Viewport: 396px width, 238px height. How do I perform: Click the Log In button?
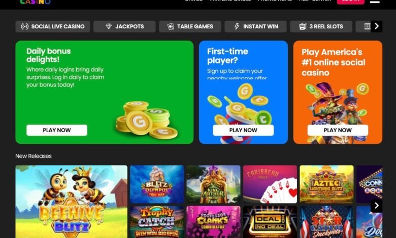350,1
